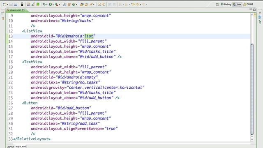Image resolution: width=263 pixels, height=148 pixels.
Task: Switch to the Debug perspective
Action: (226, 5)
